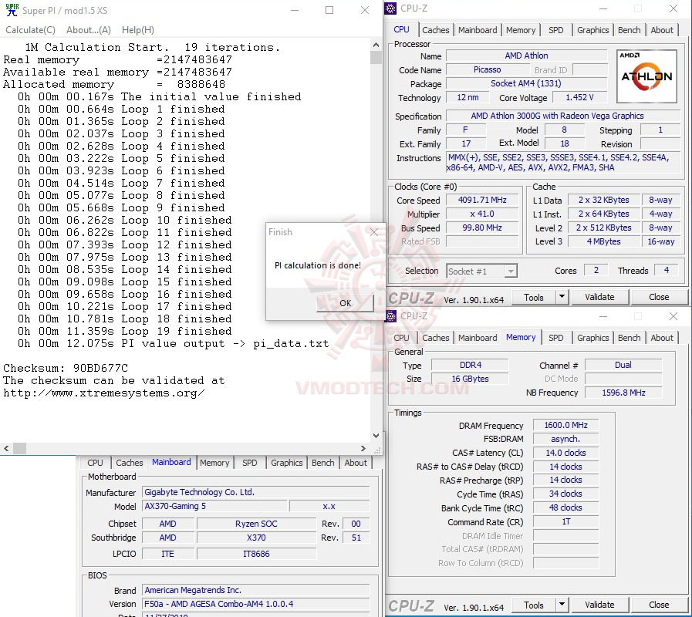The height and width of the screenshot is (617, 692).
Task: Switch to Bench tab in top CPU-Z window
Action: (x=629, y=30)
